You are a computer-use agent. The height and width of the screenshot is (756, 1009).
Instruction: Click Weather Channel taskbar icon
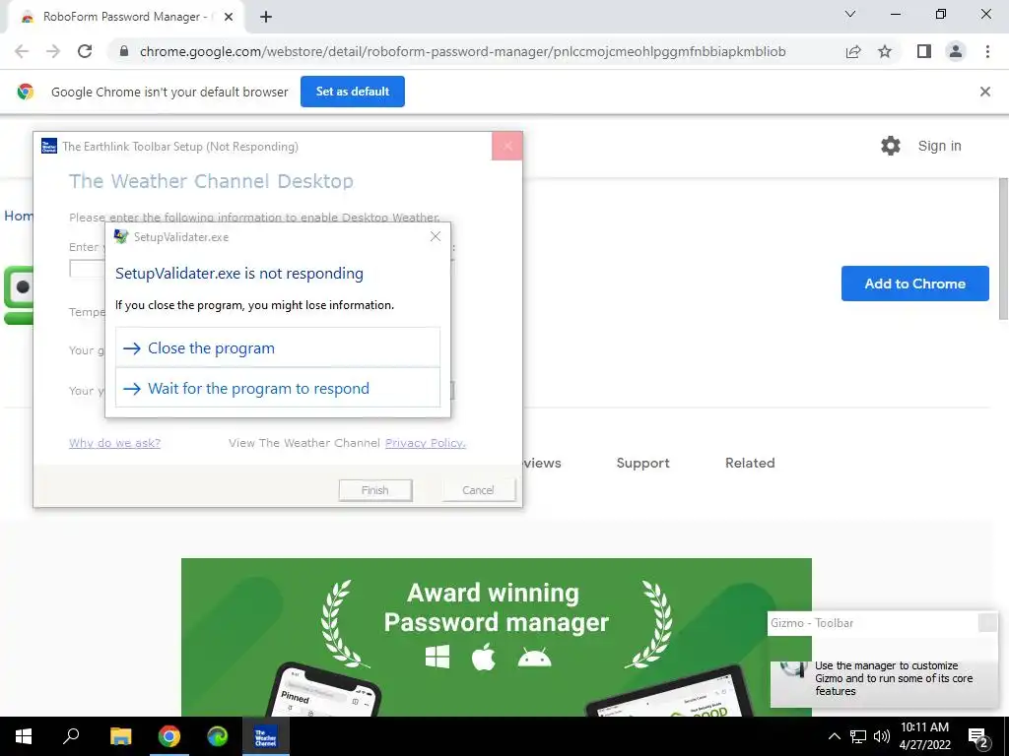[x=266, y=736]
